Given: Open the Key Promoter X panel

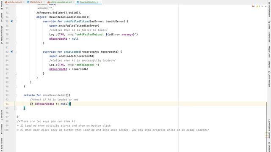Looking at the screenshot, I should pyautogui.click(x=269, y=10).
